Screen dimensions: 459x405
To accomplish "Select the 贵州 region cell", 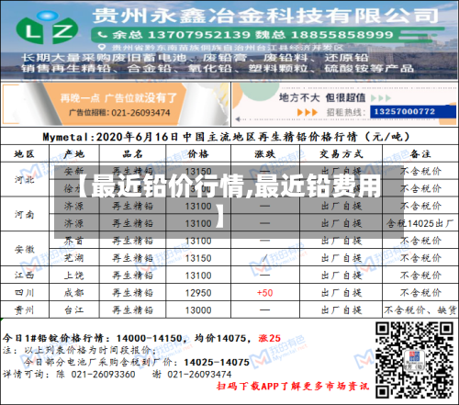I will tap(24, 310).
